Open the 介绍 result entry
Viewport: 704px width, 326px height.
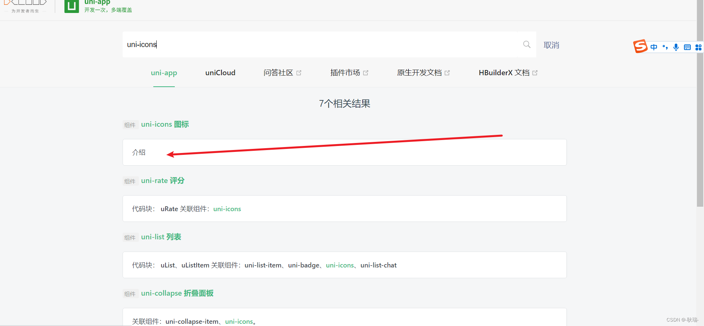coord(344,152)
